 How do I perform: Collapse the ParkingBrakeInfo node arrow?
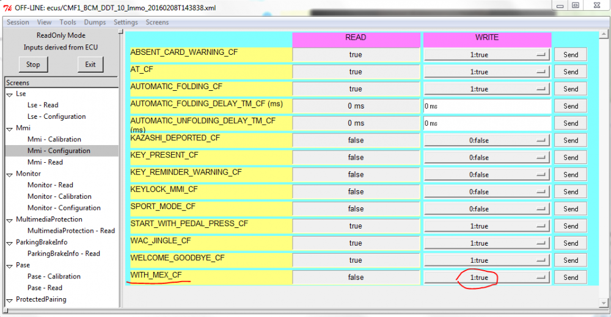[x=9, y=243]
